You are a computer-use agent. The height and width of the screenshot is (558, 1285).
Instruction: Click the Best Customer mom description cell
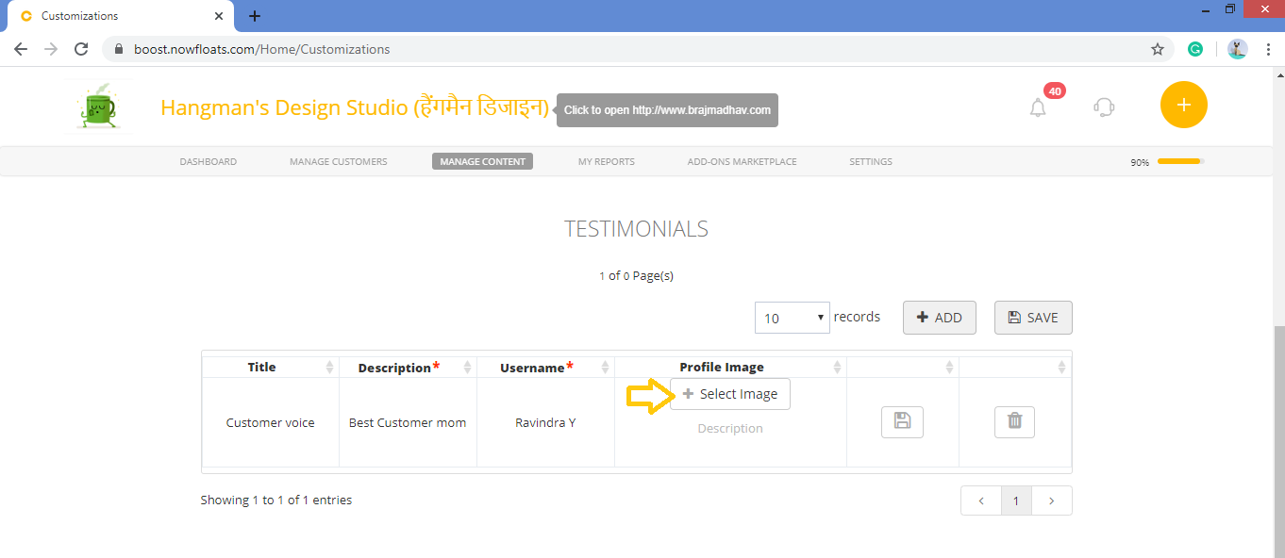tap(408, 422)
